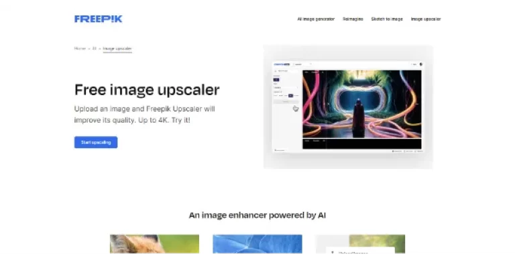Viewport: 515px width, 258px height.
Task: Click the blue Start upscaling button
Action: point(96,143)
